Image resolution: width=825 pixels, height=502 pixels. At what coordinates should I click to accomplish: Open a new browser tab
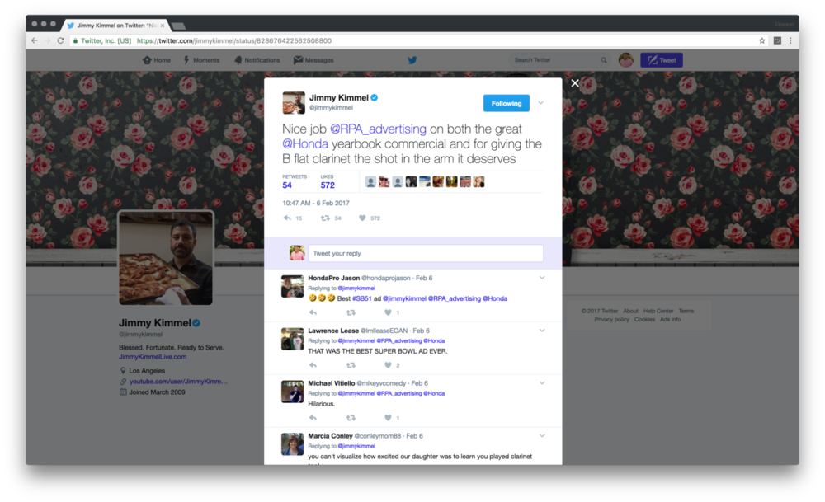pos(178,26)
